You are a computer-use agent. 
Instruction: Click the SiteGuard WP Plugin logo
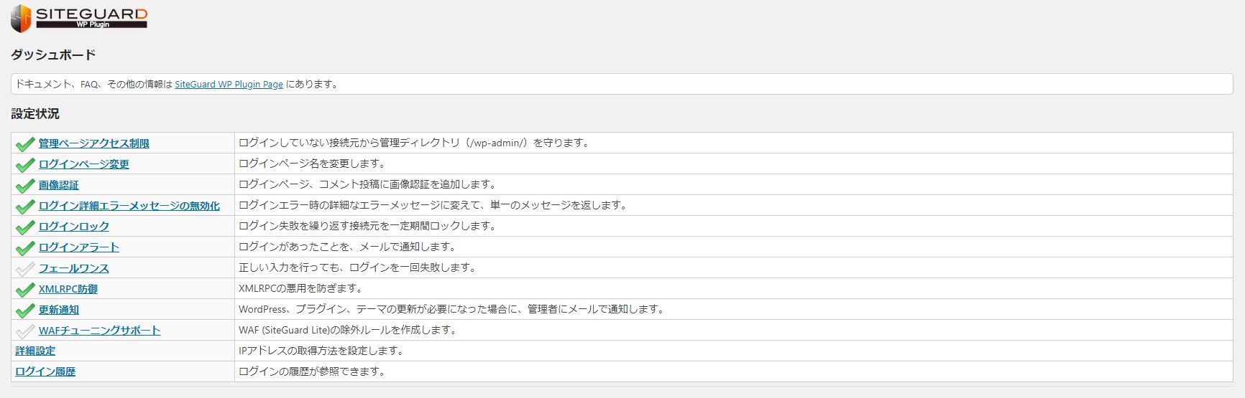pyautogui.click(x=79, y=18)
